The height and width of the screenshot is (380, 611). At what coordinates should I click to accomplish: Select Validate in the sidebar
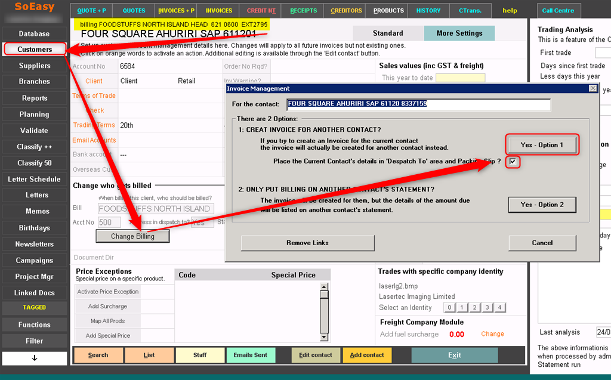click(34, 131)
